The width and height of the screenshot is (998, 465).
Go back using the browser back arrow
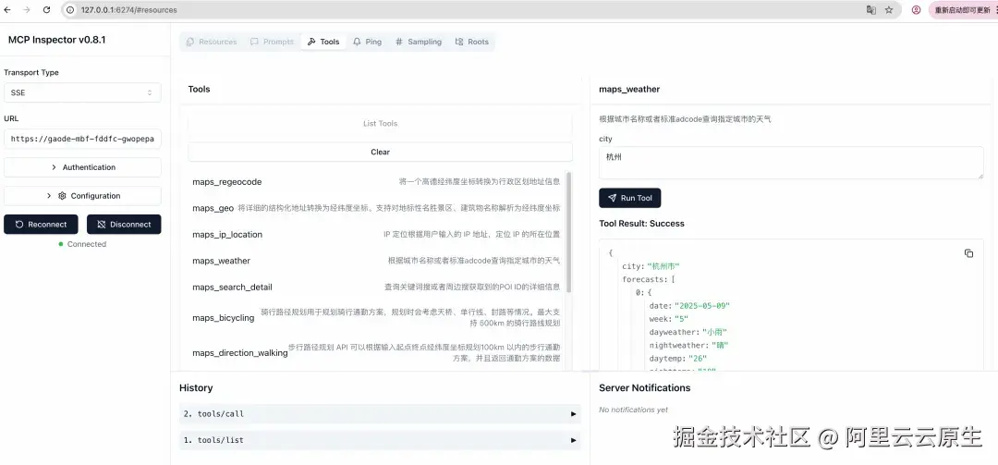(x=7, y=10)
